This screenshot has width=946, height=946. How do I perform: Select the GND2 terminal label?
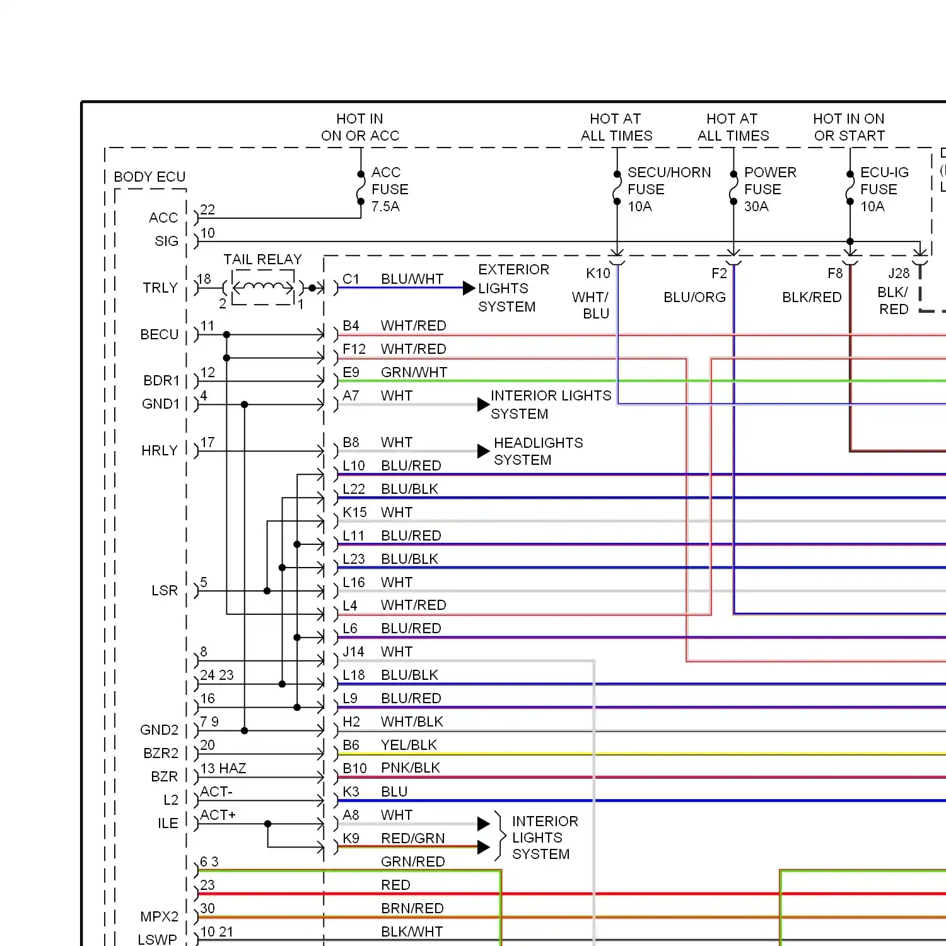click(159, 730)
